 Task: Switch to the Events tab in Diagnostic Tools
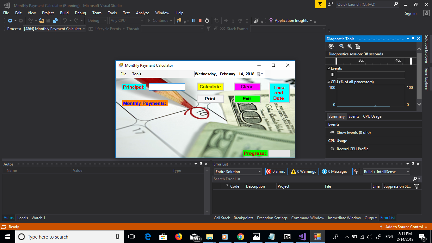coord(354,116)
